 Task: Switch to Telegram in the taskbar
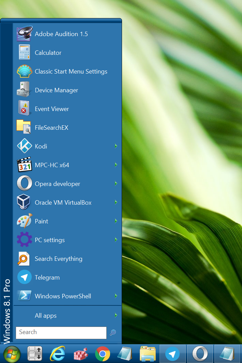point(172,354)
